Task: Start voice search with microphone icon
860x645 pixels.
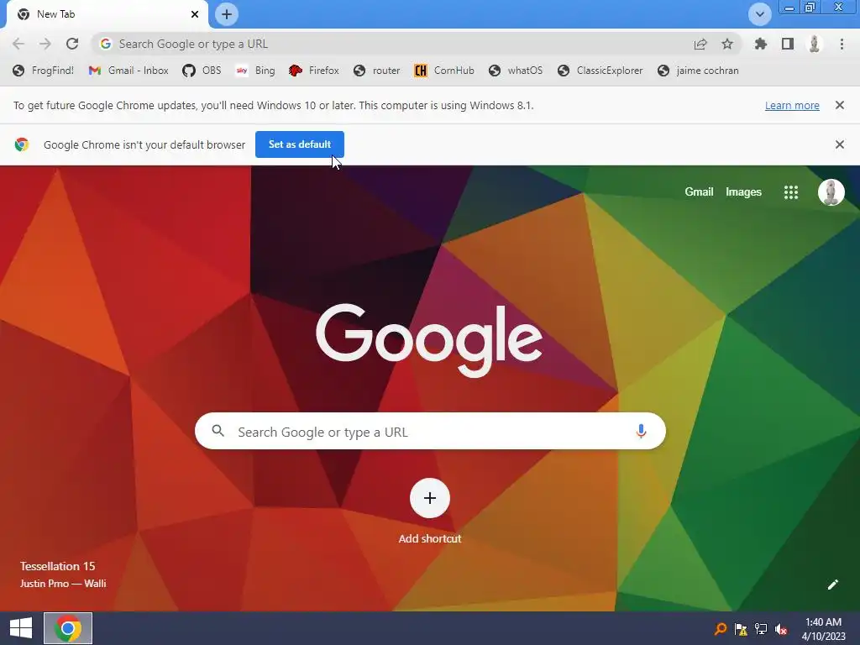Action: tap(641, 432)
